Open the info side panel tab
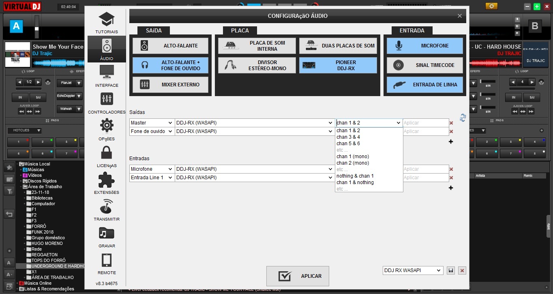 click(549, 226)
